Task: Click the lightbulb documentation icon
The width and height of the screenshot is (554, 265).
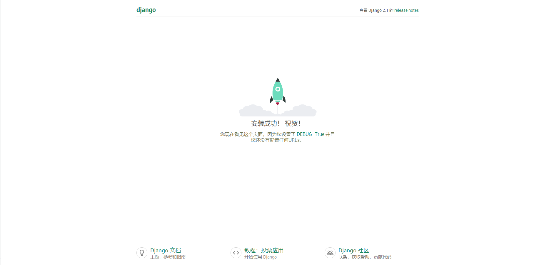Action: pyautogui.click(x=142, y=253)
